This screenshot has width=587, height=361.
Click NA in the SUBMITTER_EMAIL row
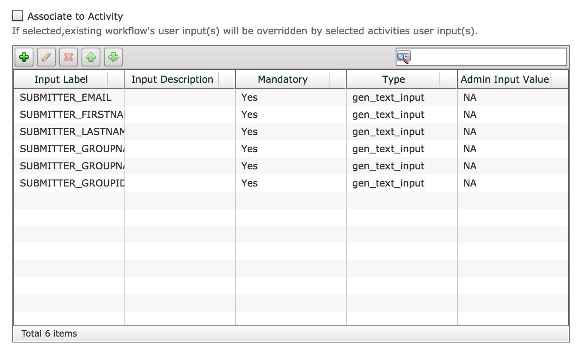(x=470, y=97)
